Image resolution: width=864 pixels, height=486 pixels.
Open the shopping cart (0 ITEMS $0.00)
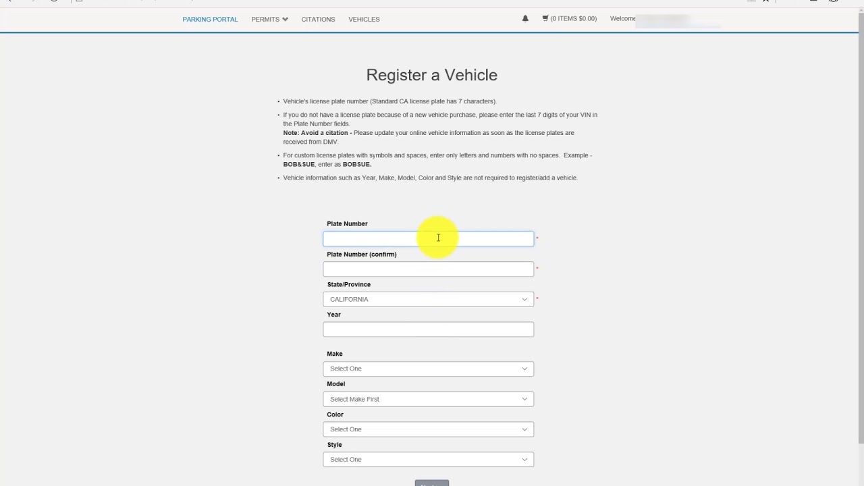coord(569,19)
